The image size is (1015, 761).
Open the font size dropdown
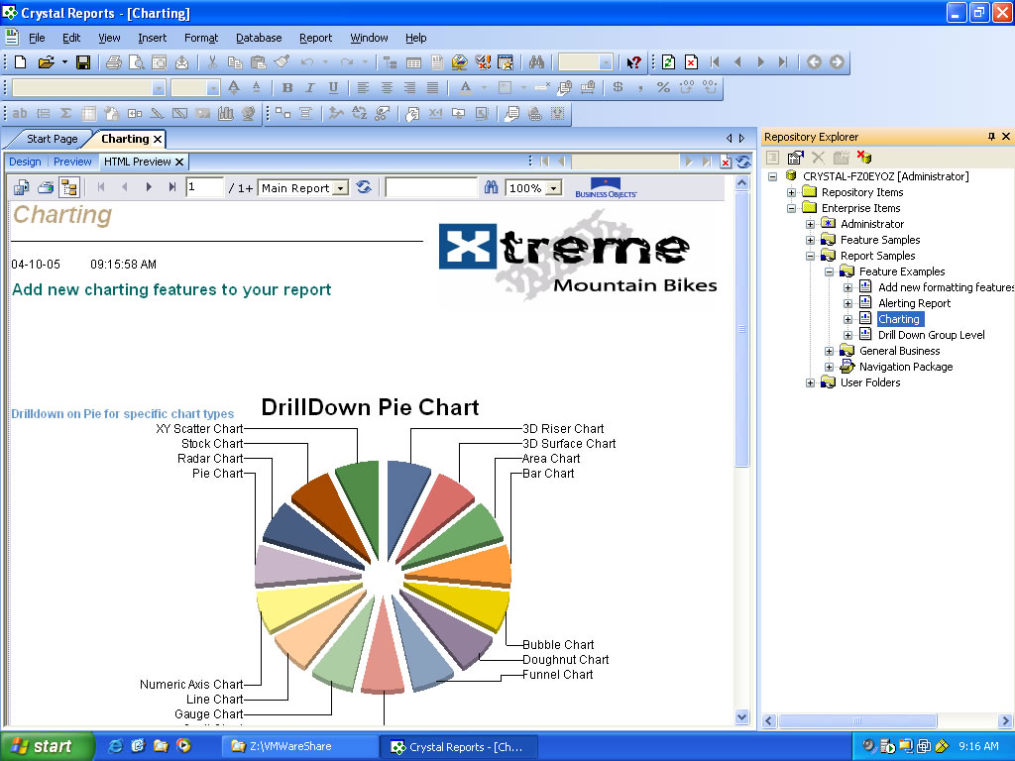212,88
